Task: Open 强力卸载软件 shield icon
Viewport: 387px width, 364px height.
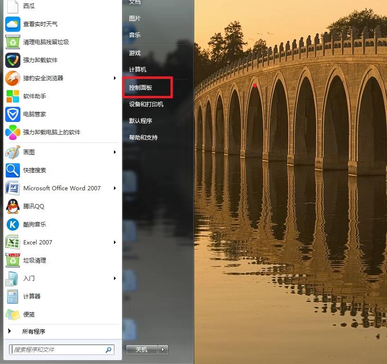Action: pos(12,60)
